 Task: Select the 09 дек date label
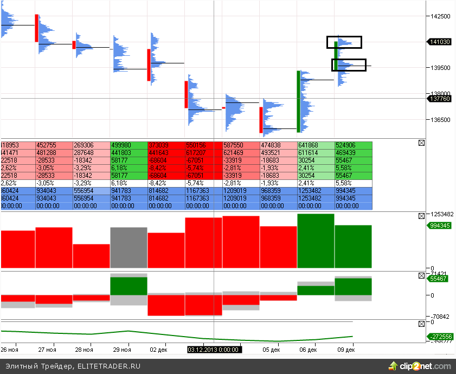(x=346, y=350)
